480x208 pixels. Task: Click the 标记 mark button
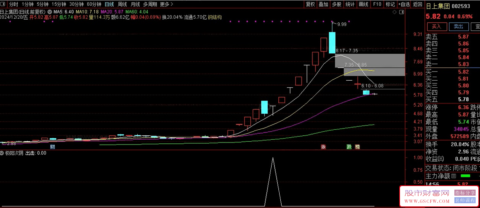click(390, 4)
